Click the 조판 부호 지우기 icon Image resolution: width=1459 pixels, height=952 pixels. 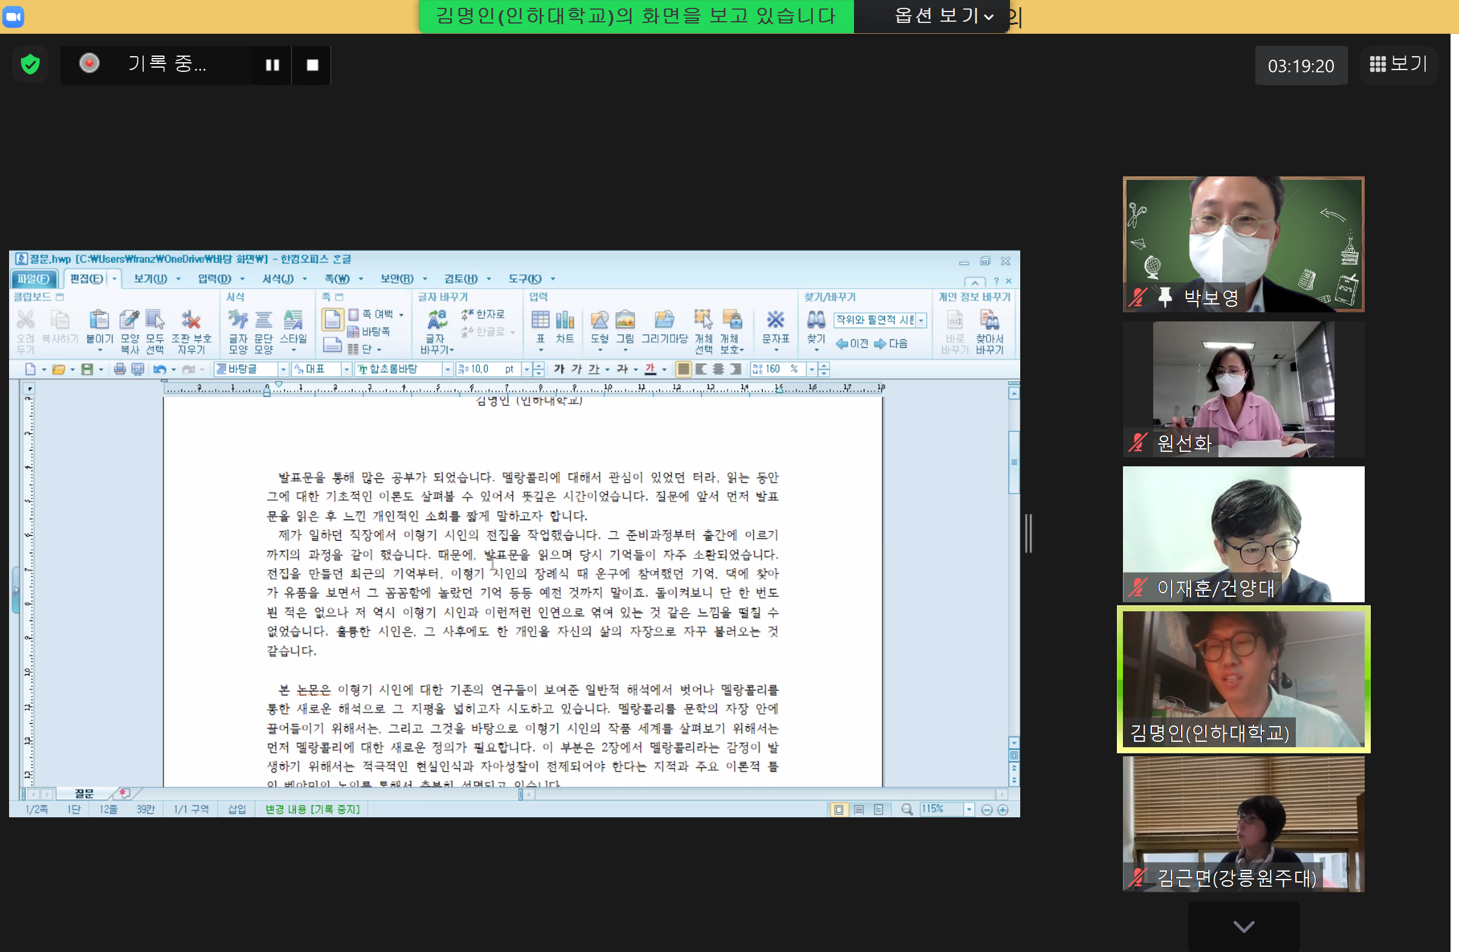[191, 332]
